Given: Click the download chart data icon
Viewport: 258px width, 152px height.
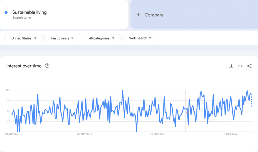Looking at the screenshot, I should click(231, 66).
